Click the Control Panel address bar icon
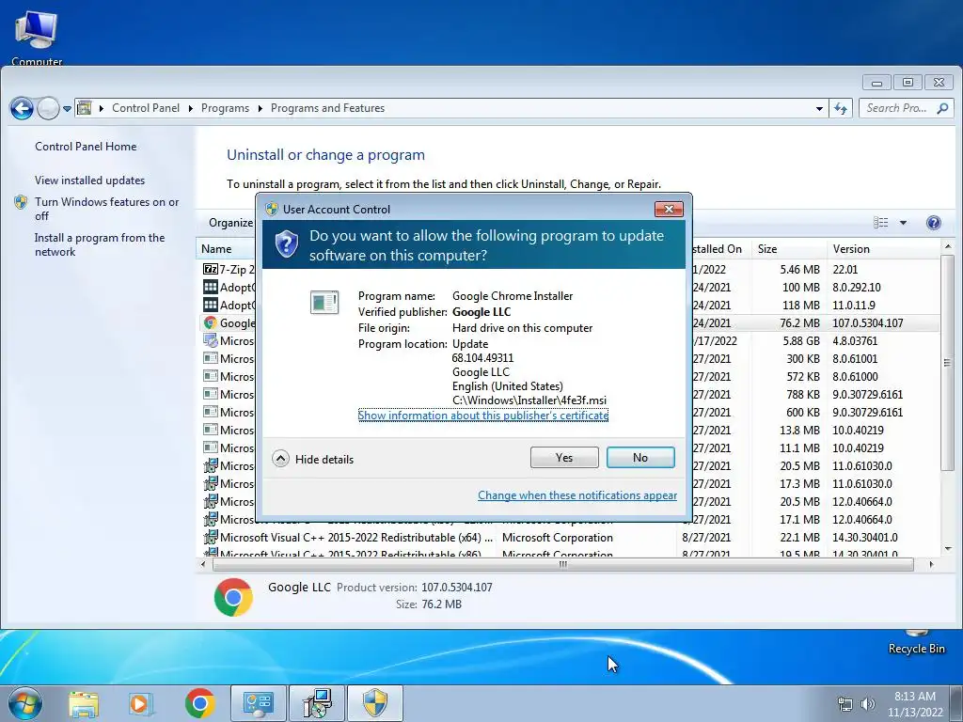Screen dimensions: 963x722 (x=85, y=108)
